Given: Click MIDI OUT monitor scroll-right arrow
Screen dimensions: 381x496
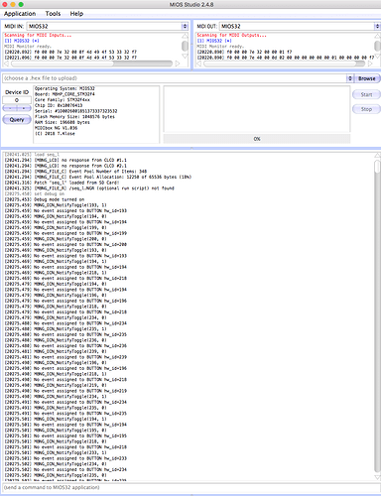Looking at the screenshot, I should point(370,63).
